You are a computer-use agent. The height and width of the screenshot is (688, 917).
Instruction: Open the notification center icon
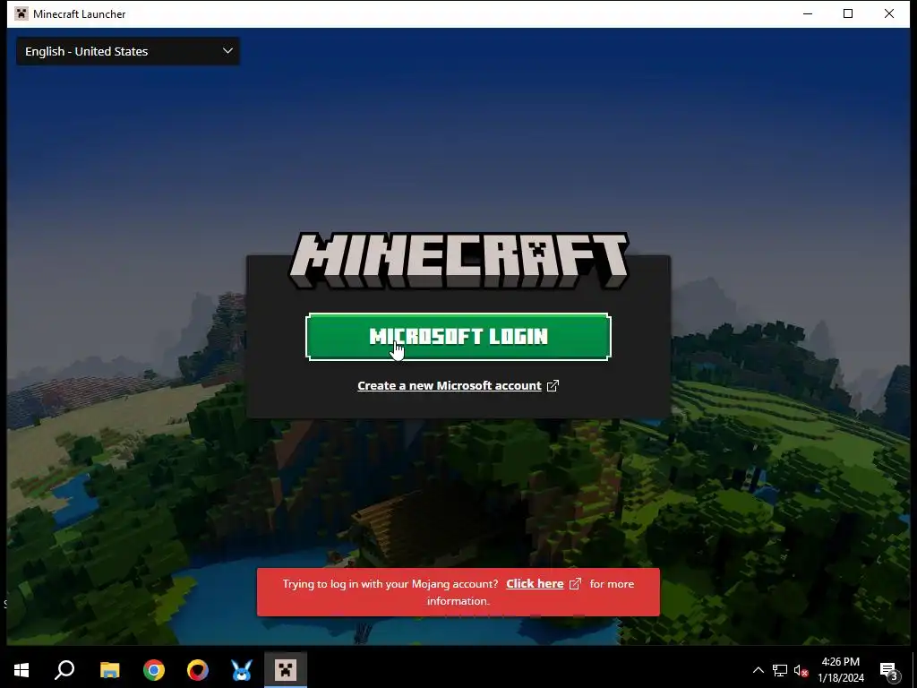pos(889,670)
